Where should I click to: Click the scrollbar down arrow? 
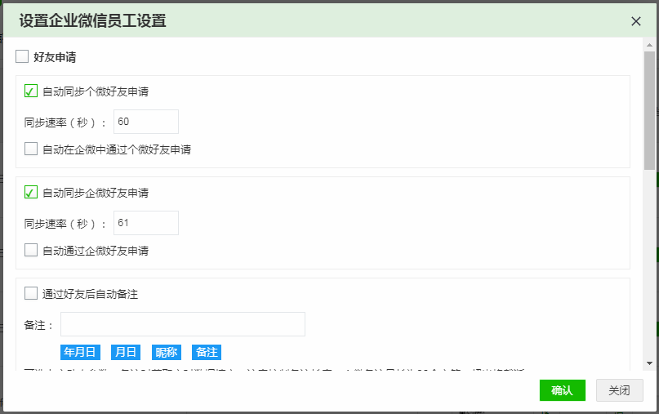(649, 363)
